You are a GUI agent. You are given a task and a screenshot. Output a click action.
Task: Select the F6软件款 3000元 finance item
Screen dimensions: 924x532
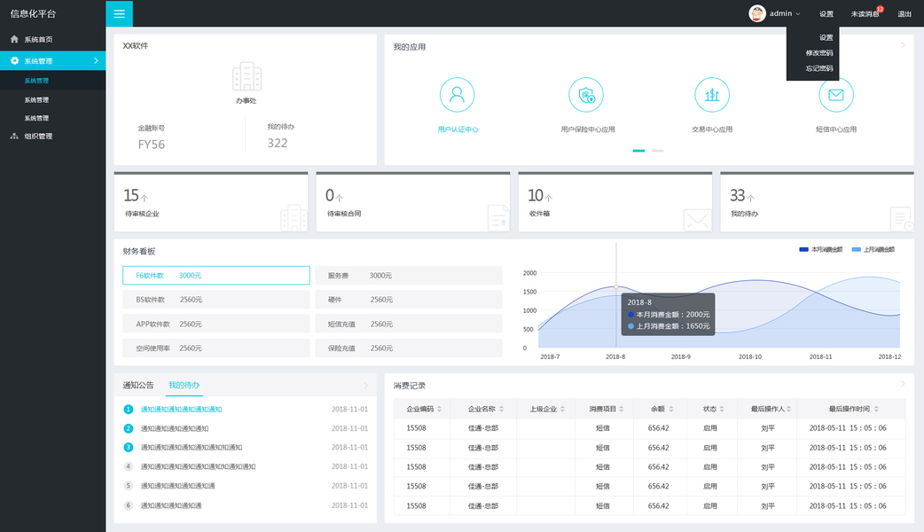216,275
